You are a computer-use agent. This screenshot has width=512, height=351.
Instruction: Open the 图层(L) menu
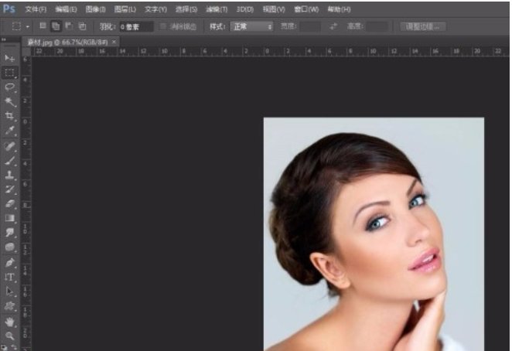pos(125,9)
